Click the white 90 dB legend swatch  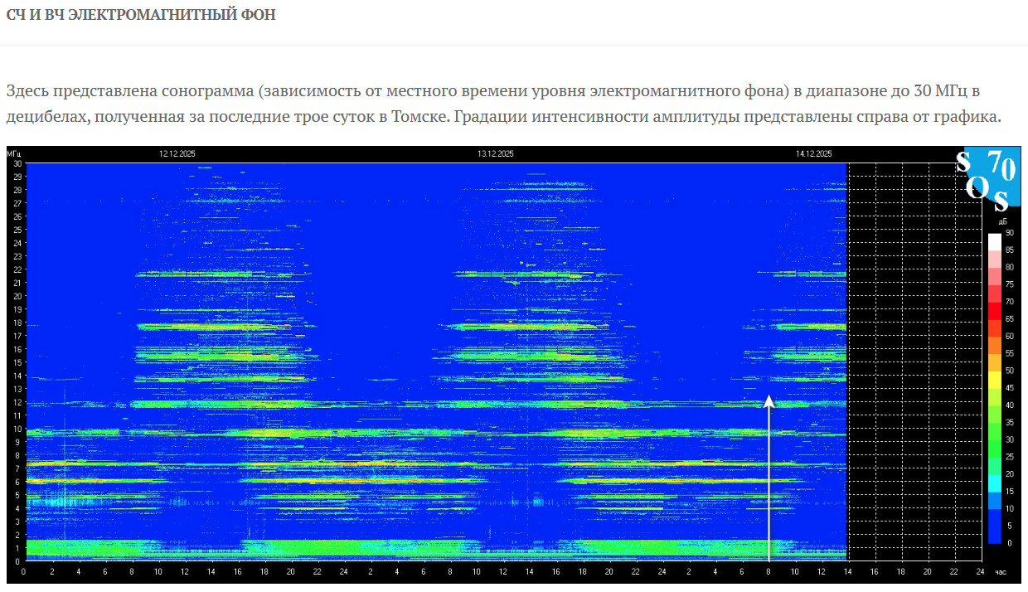(994, 240)
